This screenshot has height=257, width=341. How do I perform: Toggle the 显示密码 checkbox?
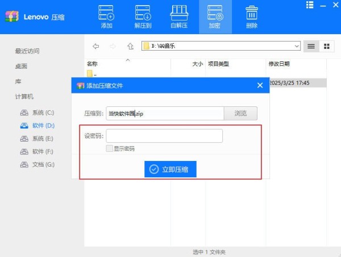(x=109, y=148)
